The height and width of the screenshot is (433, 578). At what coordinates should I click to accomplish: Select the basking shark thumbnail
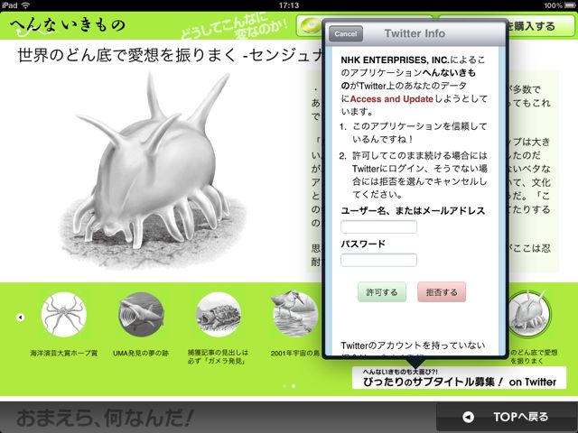(141, 315)
